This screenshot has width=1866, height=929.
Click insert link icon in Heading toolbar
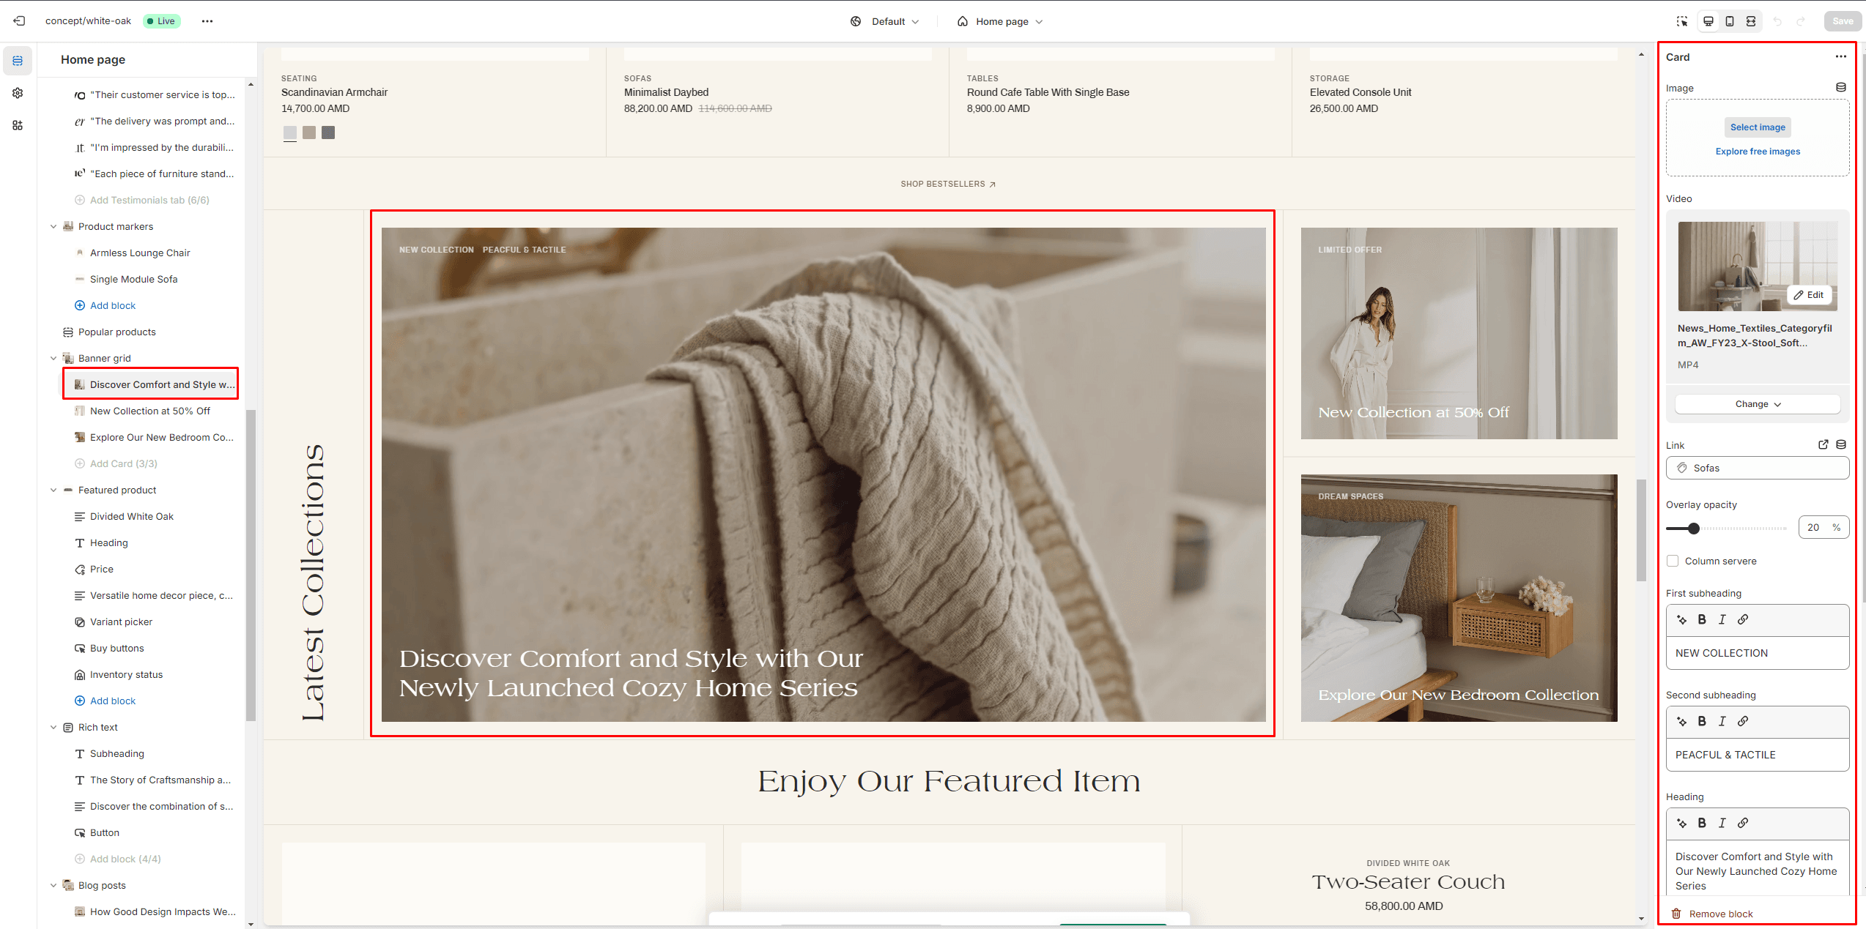pos(1743,823)
